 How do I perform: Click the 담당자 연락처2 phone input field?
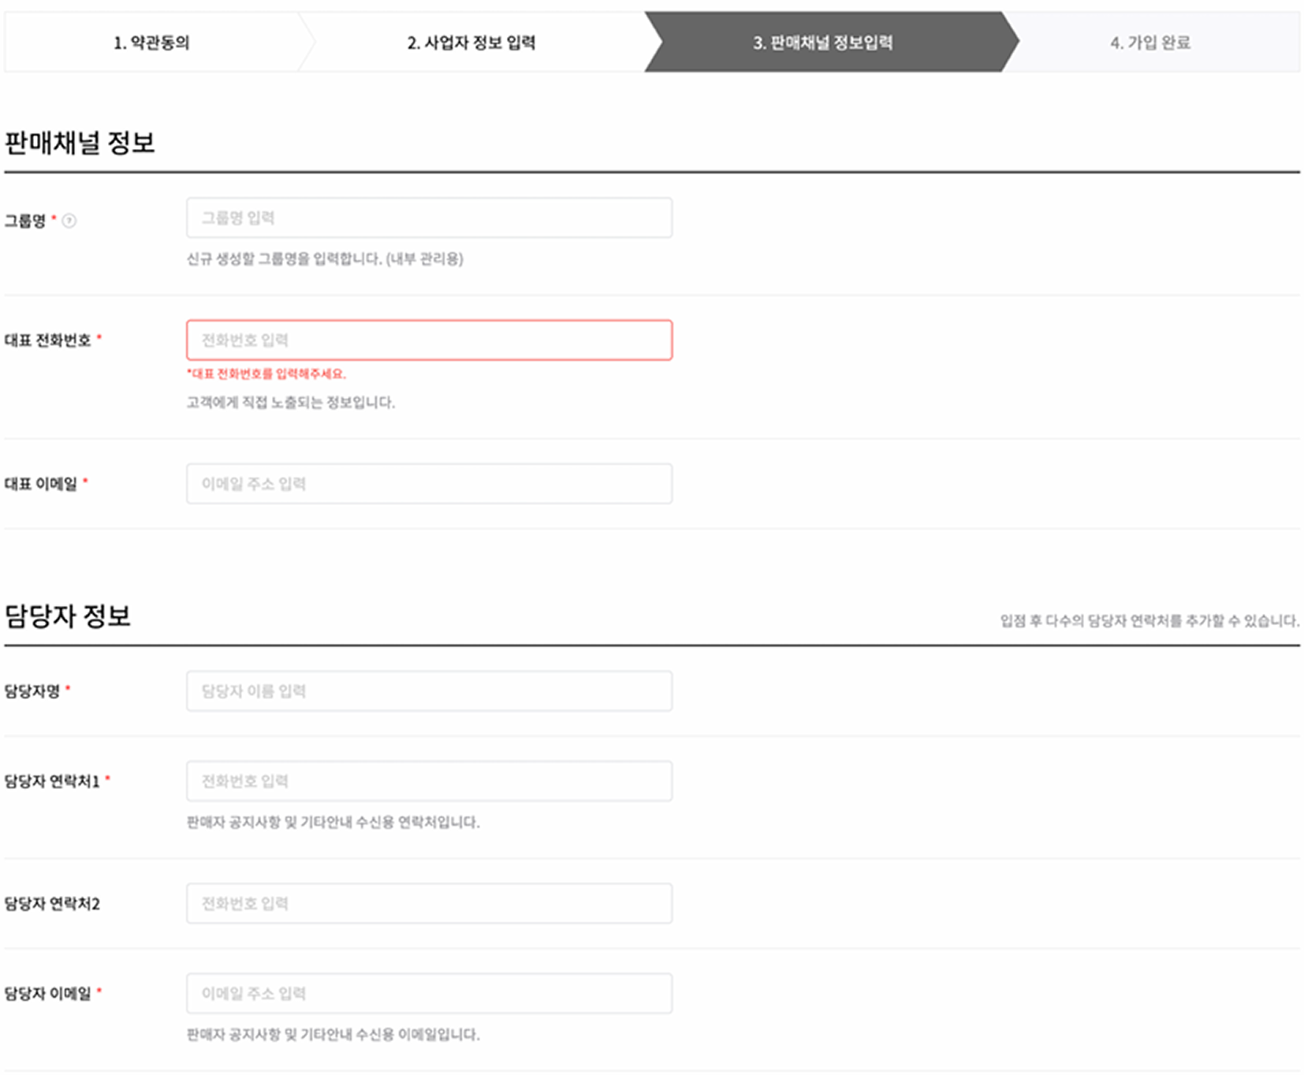click(x=428, y=903)
